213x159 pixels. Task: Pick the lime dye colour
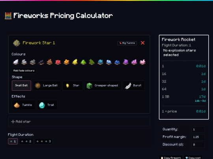pos(83,62)
